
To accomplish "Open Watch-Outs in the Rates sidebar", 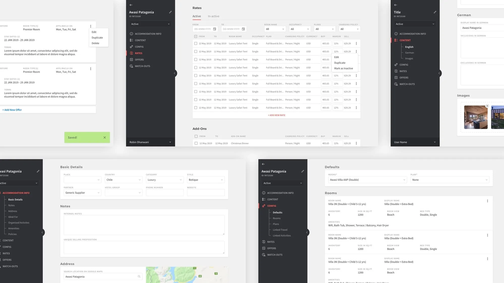I will coord(142,66).
